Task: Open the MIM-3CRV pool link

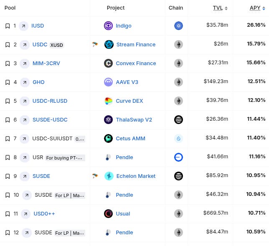Action: 46,63
